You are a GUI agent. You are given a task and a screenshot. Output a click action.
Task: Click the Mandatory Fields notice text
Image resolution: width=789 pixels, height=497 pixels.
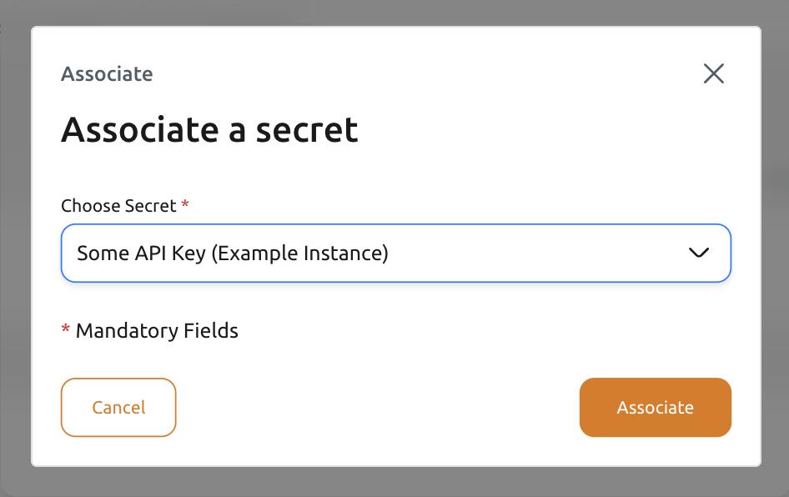tap(156, 330)
